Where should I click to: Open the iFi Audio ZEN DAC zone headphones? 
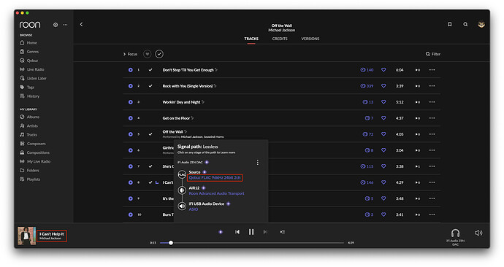click(455, 233)
